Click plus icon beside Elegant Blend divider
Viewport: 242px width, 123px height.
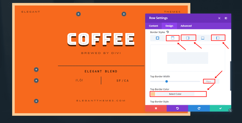coord(36,70)
